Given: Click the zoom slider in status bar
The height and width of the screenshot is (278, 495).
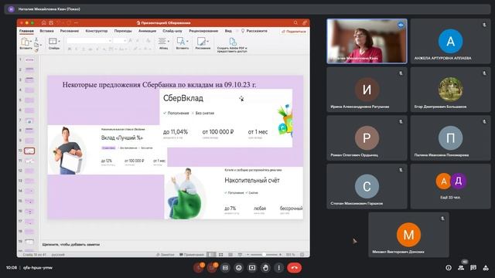Looking at the screenshot, I should click(265, 254).
